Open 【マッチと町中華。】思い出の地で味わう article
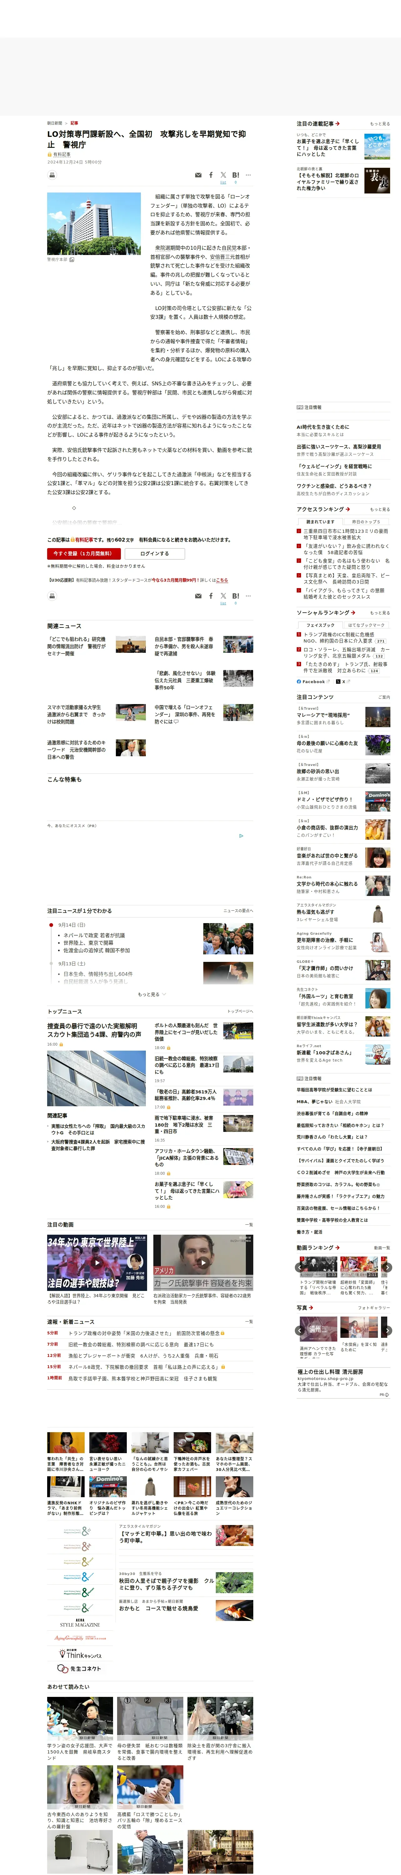 click(x=166, y=1537)
